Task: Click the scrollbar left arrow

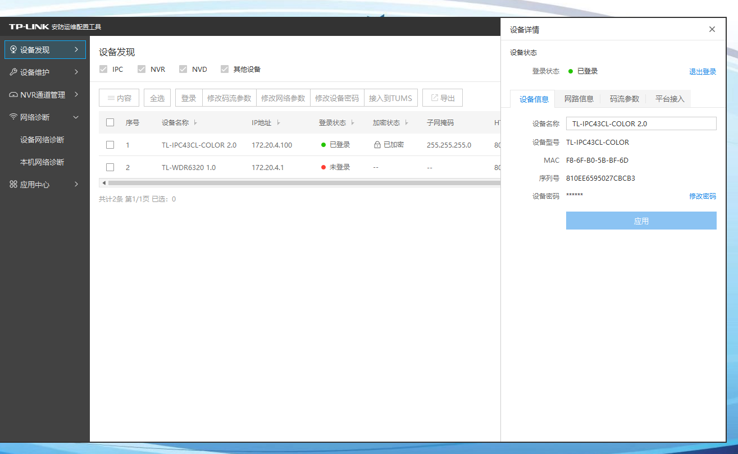Action: tap(103, 183)
